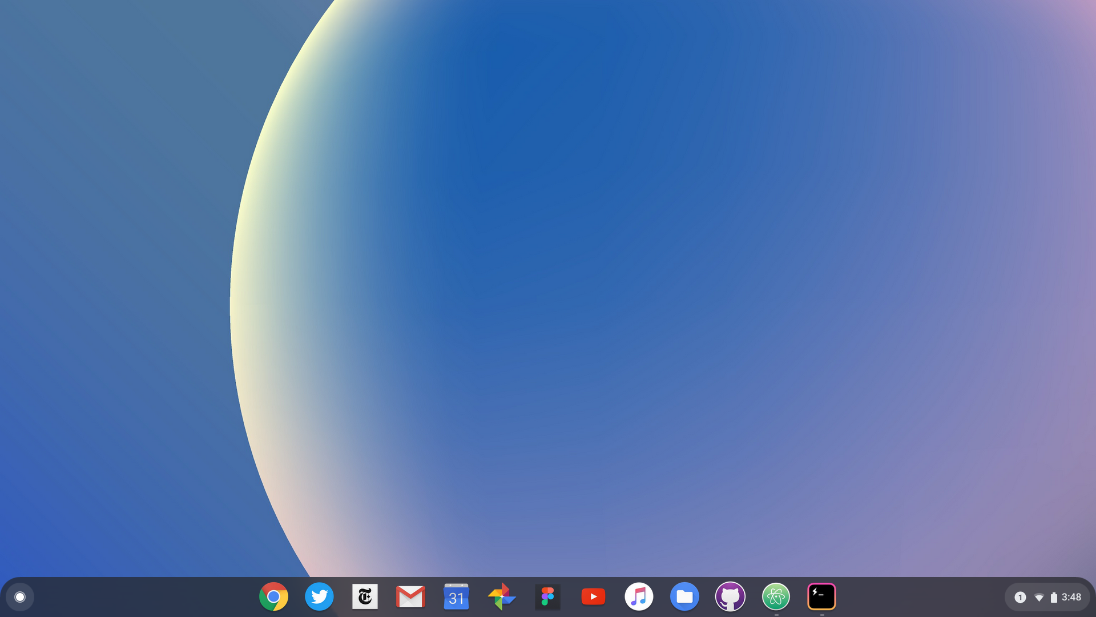The height and width of the screenshot is (617, 1096).
Task: Open the Atom code editor
Action: tap(776, 596)
